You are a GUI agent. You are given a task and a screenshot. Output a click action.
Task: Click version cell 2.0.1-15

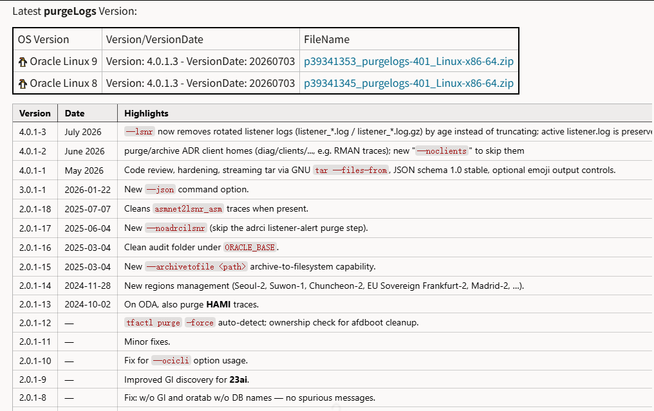(35, 266)
